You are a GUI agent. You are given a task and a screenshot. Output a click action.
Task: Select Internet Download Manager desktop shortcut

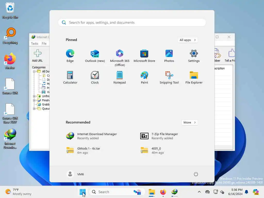pyautogui.click(x=10, y=139)
